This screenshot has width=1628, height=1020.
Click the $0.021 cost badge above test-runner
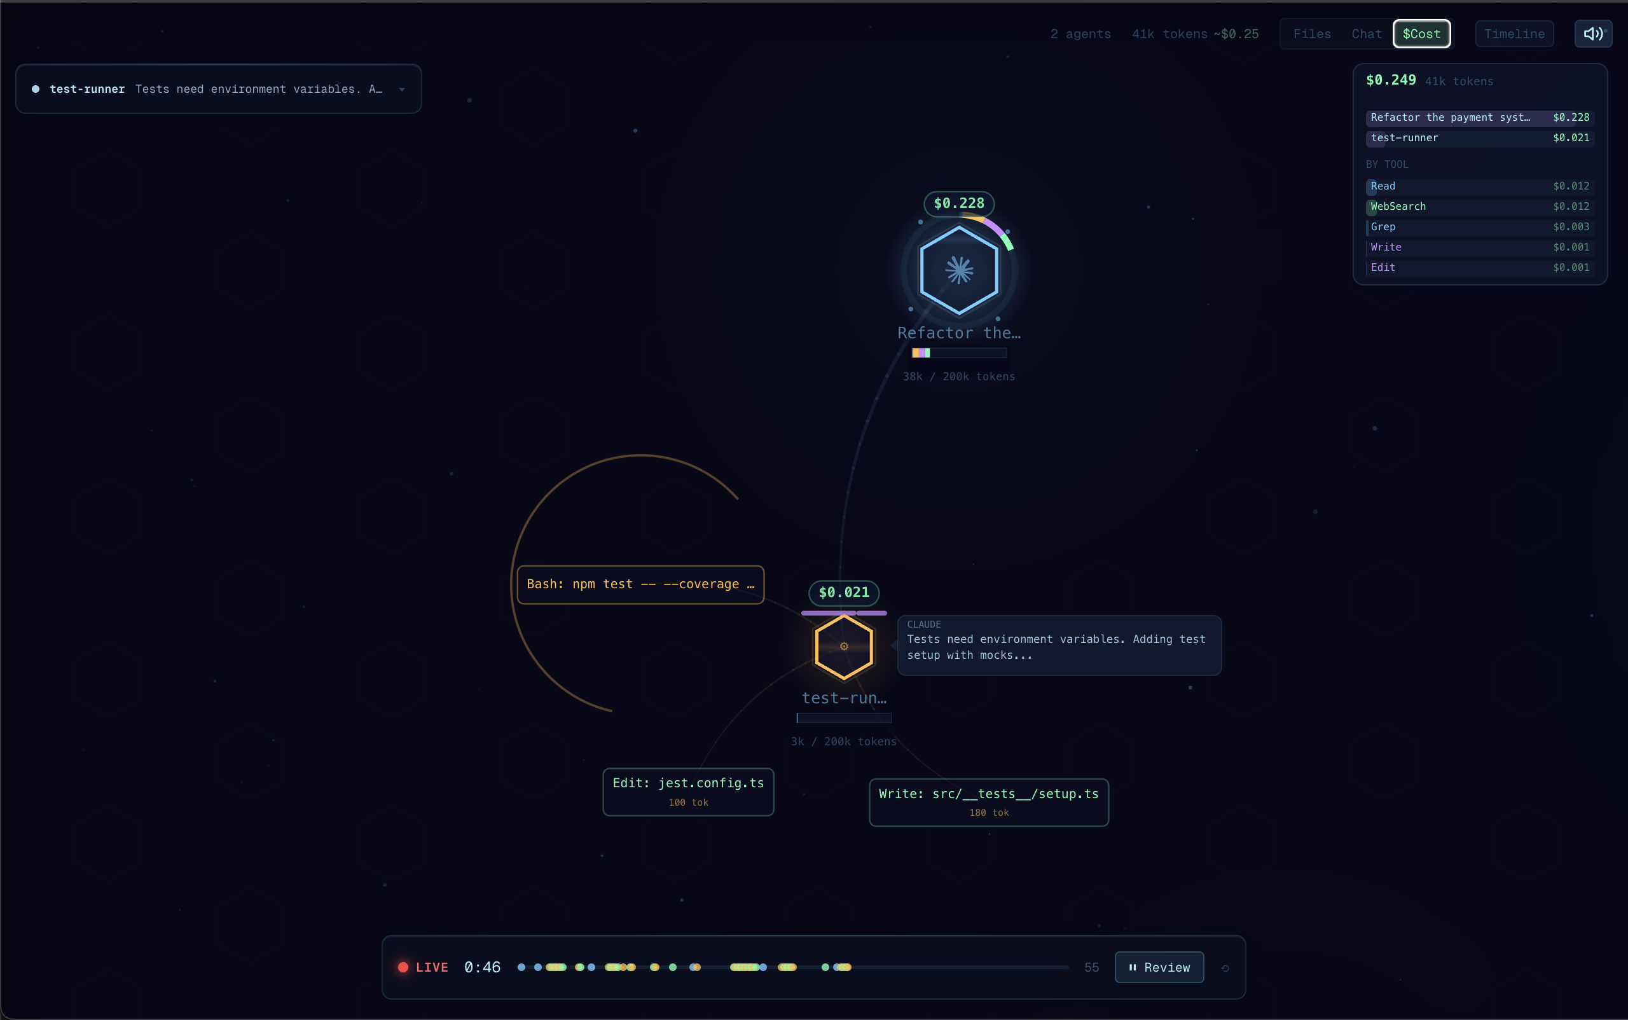point(843,593)
